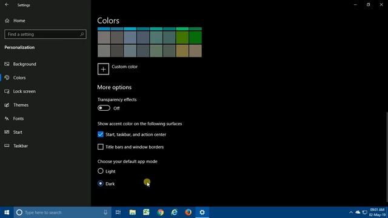Check Title bars and window borders
The width and height of the screenshot is (388, 218).
[101, 147]
